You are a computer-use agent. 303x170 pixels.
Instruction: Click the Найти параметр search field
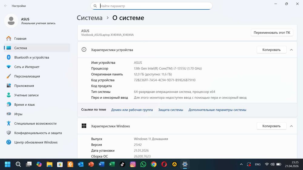151,6
